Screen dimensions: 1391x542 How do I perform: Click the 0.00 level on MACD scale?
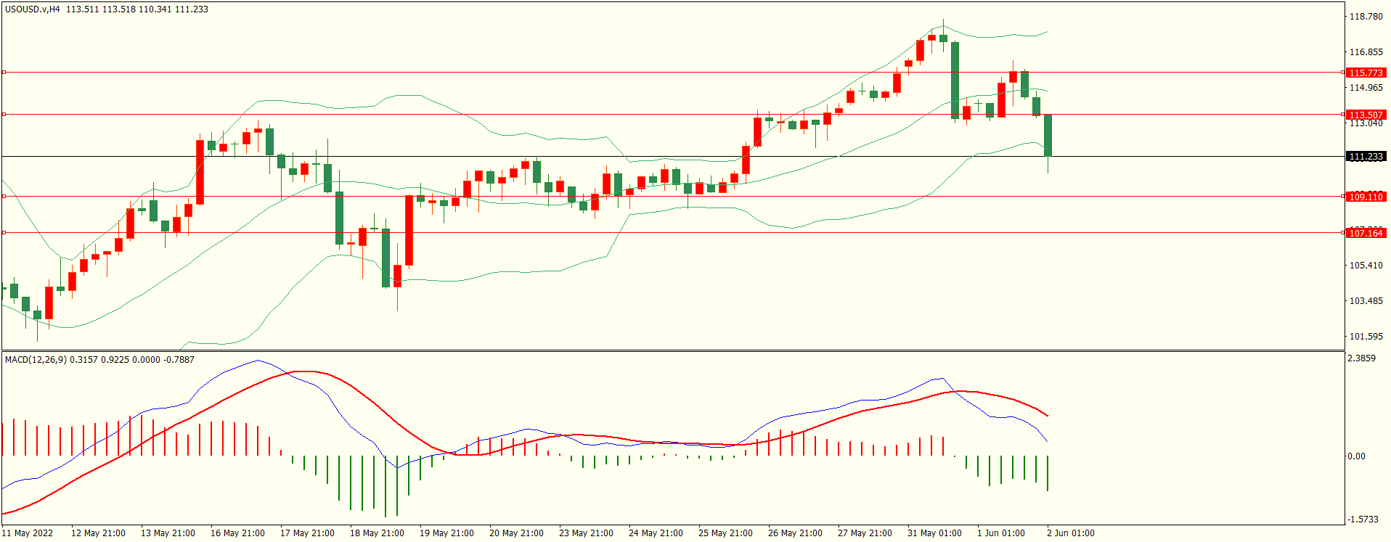click(1356, 456)
